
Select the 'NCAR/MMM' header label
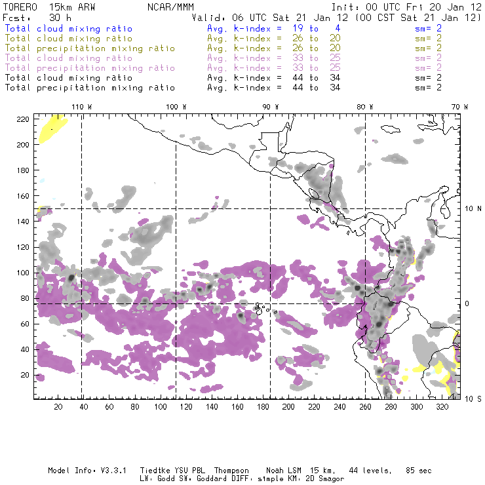[170, 7]
